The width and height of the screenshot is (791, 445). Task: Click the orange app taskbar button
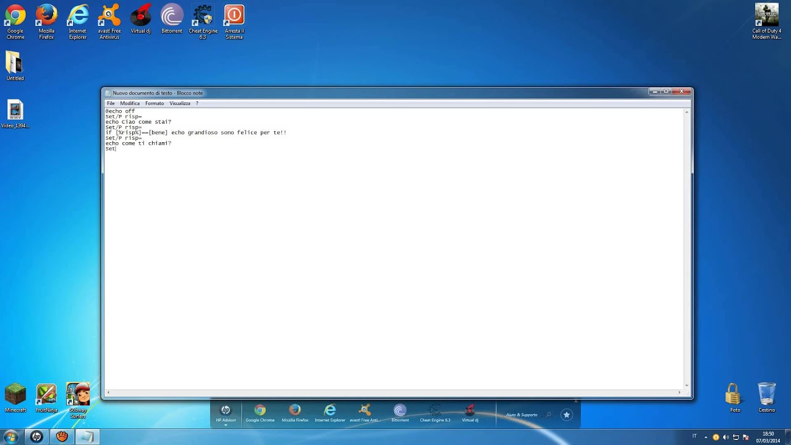click(x=62, y=437)
